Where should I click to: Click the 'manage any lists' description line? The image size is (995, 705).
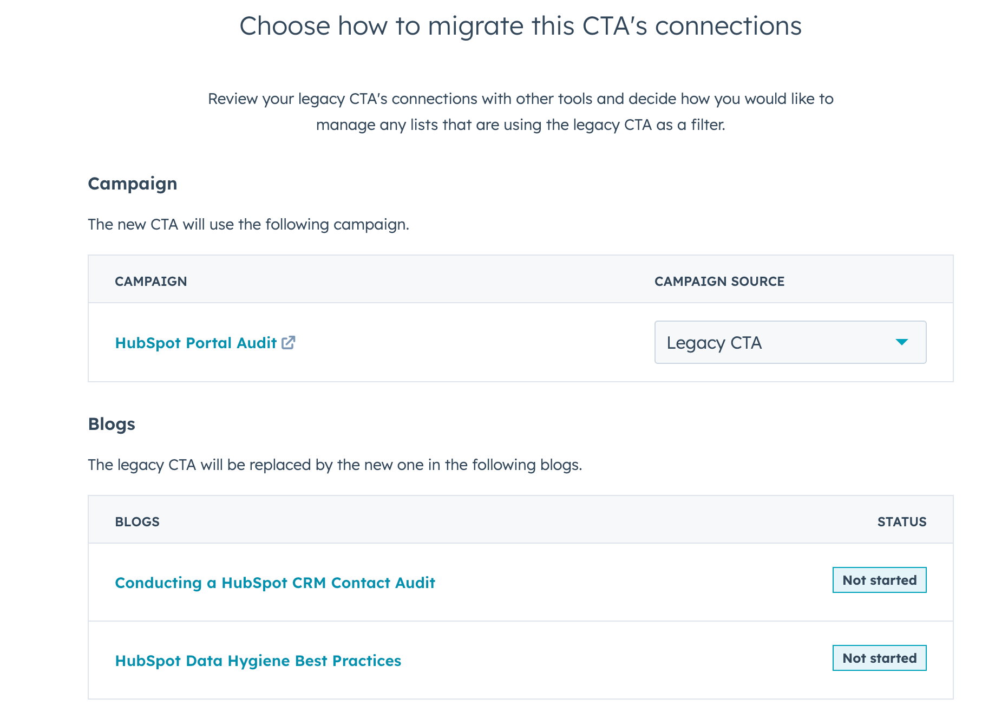point(520,125)
